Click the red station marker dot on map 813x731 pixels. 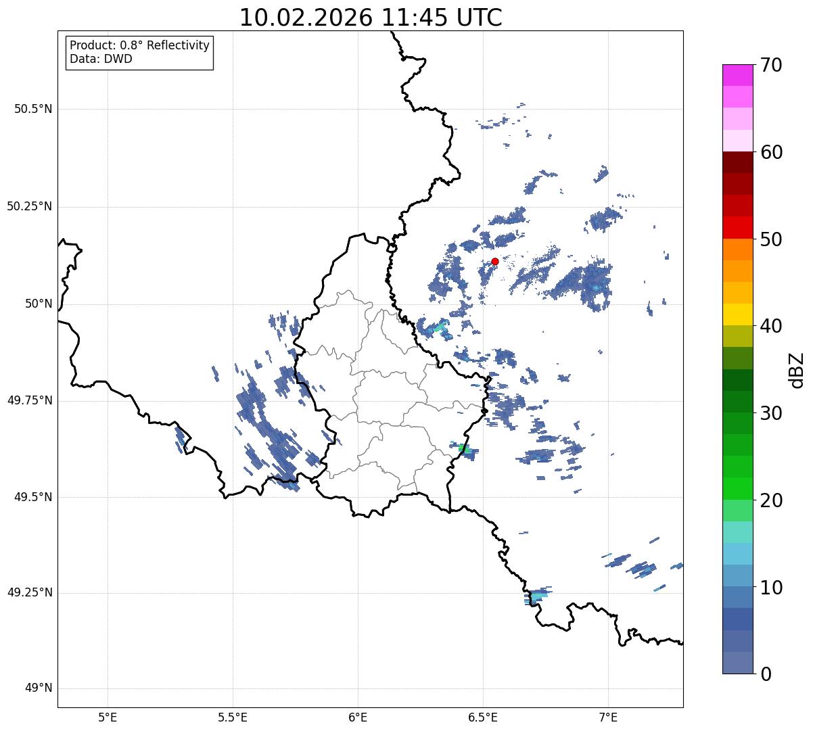[x=495, y=261]
